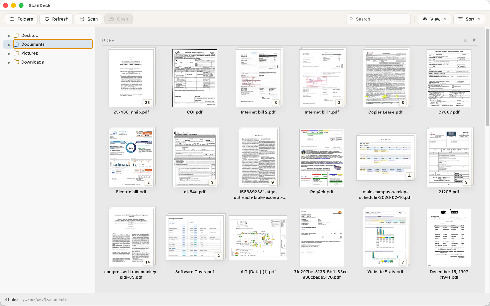The height and width of the screenshot is (306, 490).
Task: Select the Electric bill.pdf thumbnail
Action: tap(132, 157)
